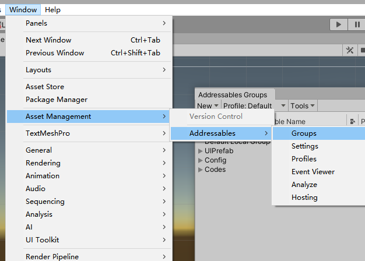The image size is (365, 261).
Task: Click the icon column header beside Addressable Name
Action: [352, 121]
